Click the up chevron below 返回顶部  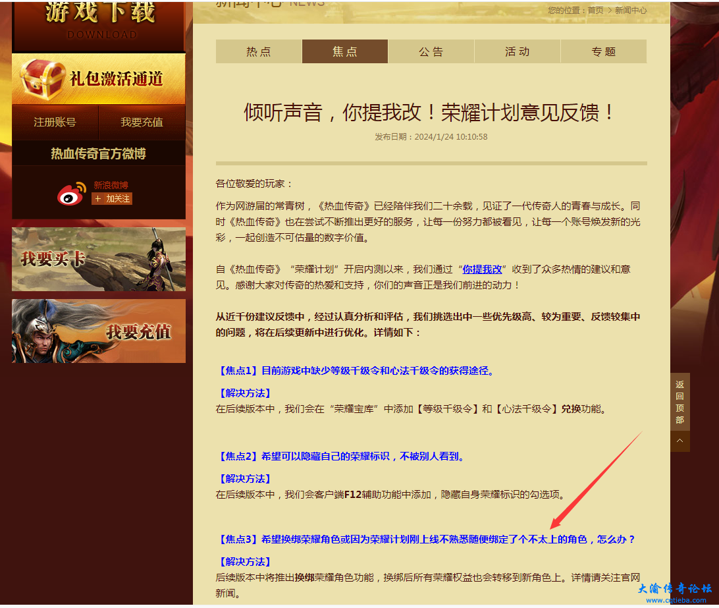click(x=680, y=441)
